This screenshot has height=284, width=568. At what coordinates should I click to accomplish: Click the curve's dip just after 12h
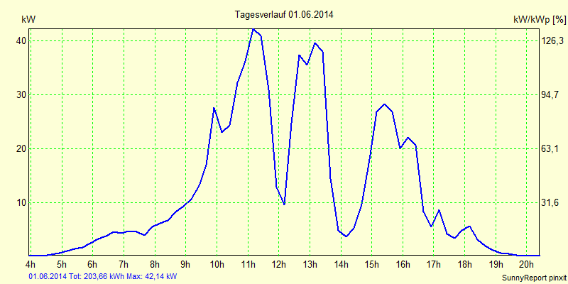(285, 204)
